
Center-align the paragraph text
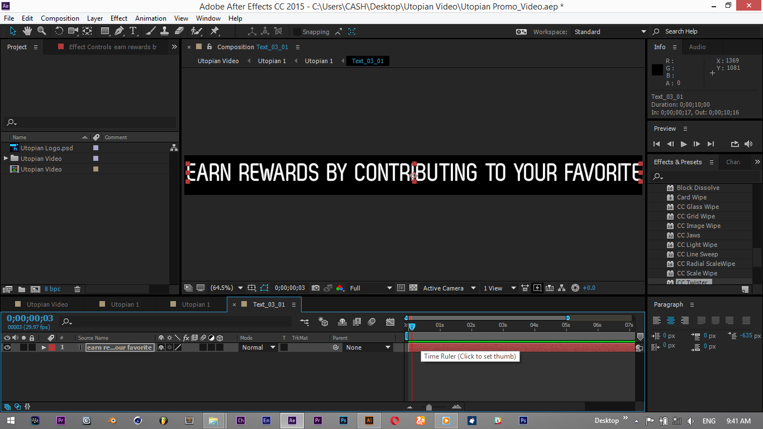click(671, 321)
